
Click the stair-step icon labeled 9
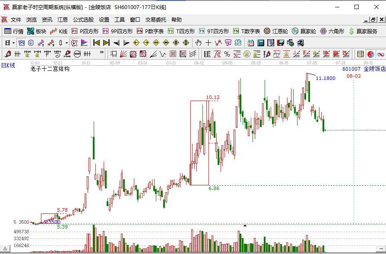pos(51,43)
